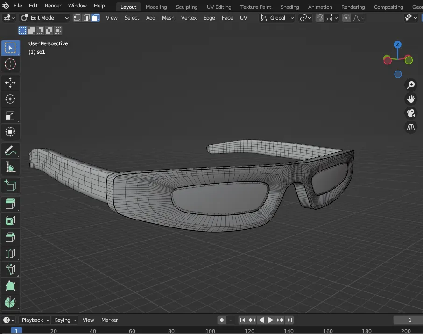423x334 pixels.
Task: Select the Transform tool
Action: click(10, 132)
